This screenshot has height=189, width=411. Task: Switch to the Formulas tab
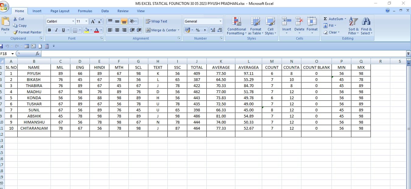click(85, 11)
